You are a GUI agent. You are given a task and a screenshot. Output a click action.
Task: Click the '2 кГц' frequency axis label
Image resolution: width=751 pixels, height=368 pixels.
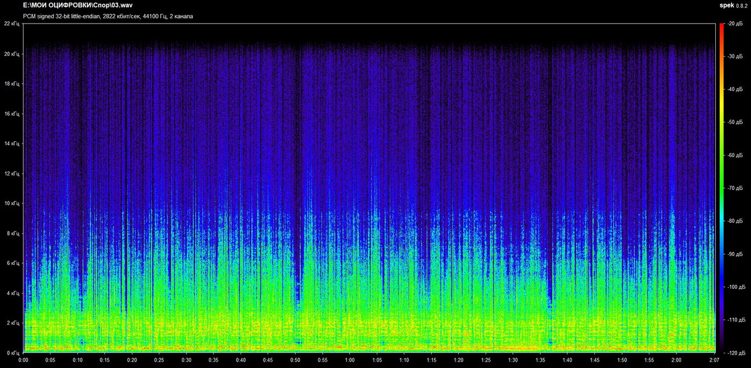pos(13,323)
